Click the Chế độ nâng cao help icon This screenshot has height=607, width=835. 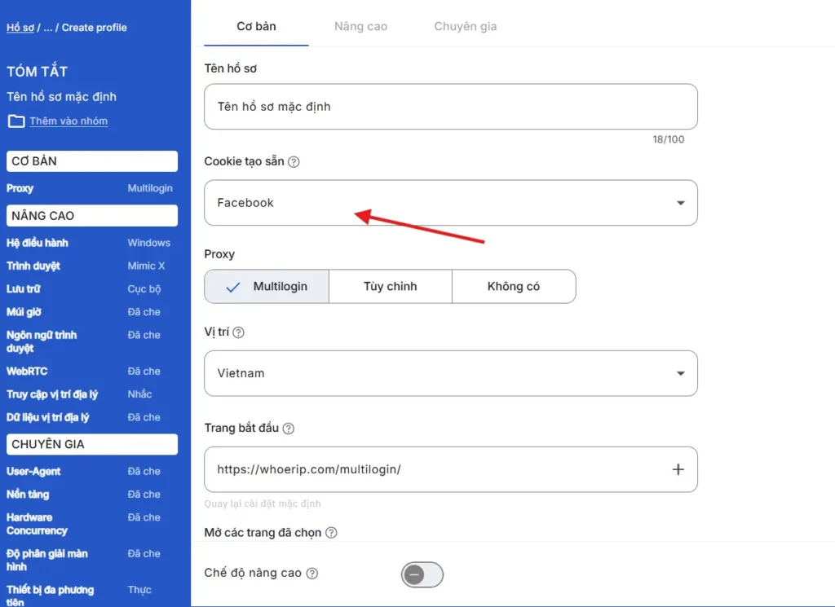tap(312, 573)
